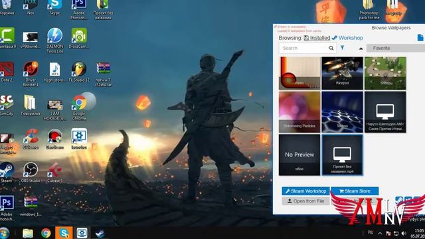
Task: Click the Skype icon in the taskbar
Action: pos(64,233)
